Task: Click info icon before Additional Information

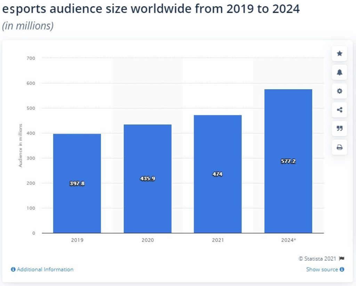Action: click(x=13, y=269)
